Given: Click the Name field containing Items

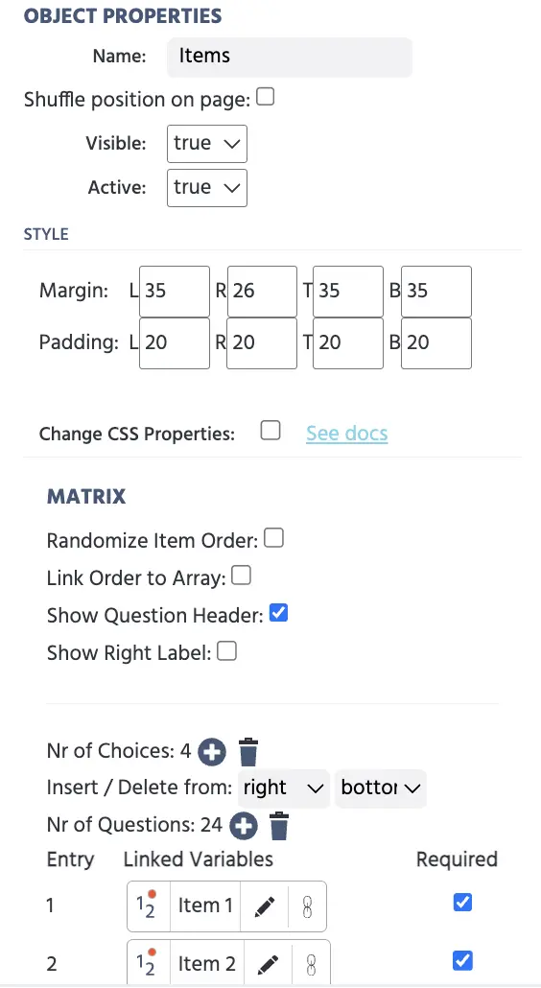Looking at the screenshot, I should point(290,57).
